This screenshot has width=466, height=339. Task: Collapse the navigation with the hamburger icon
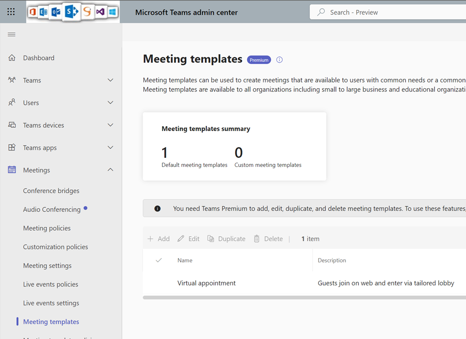(12, 35)
